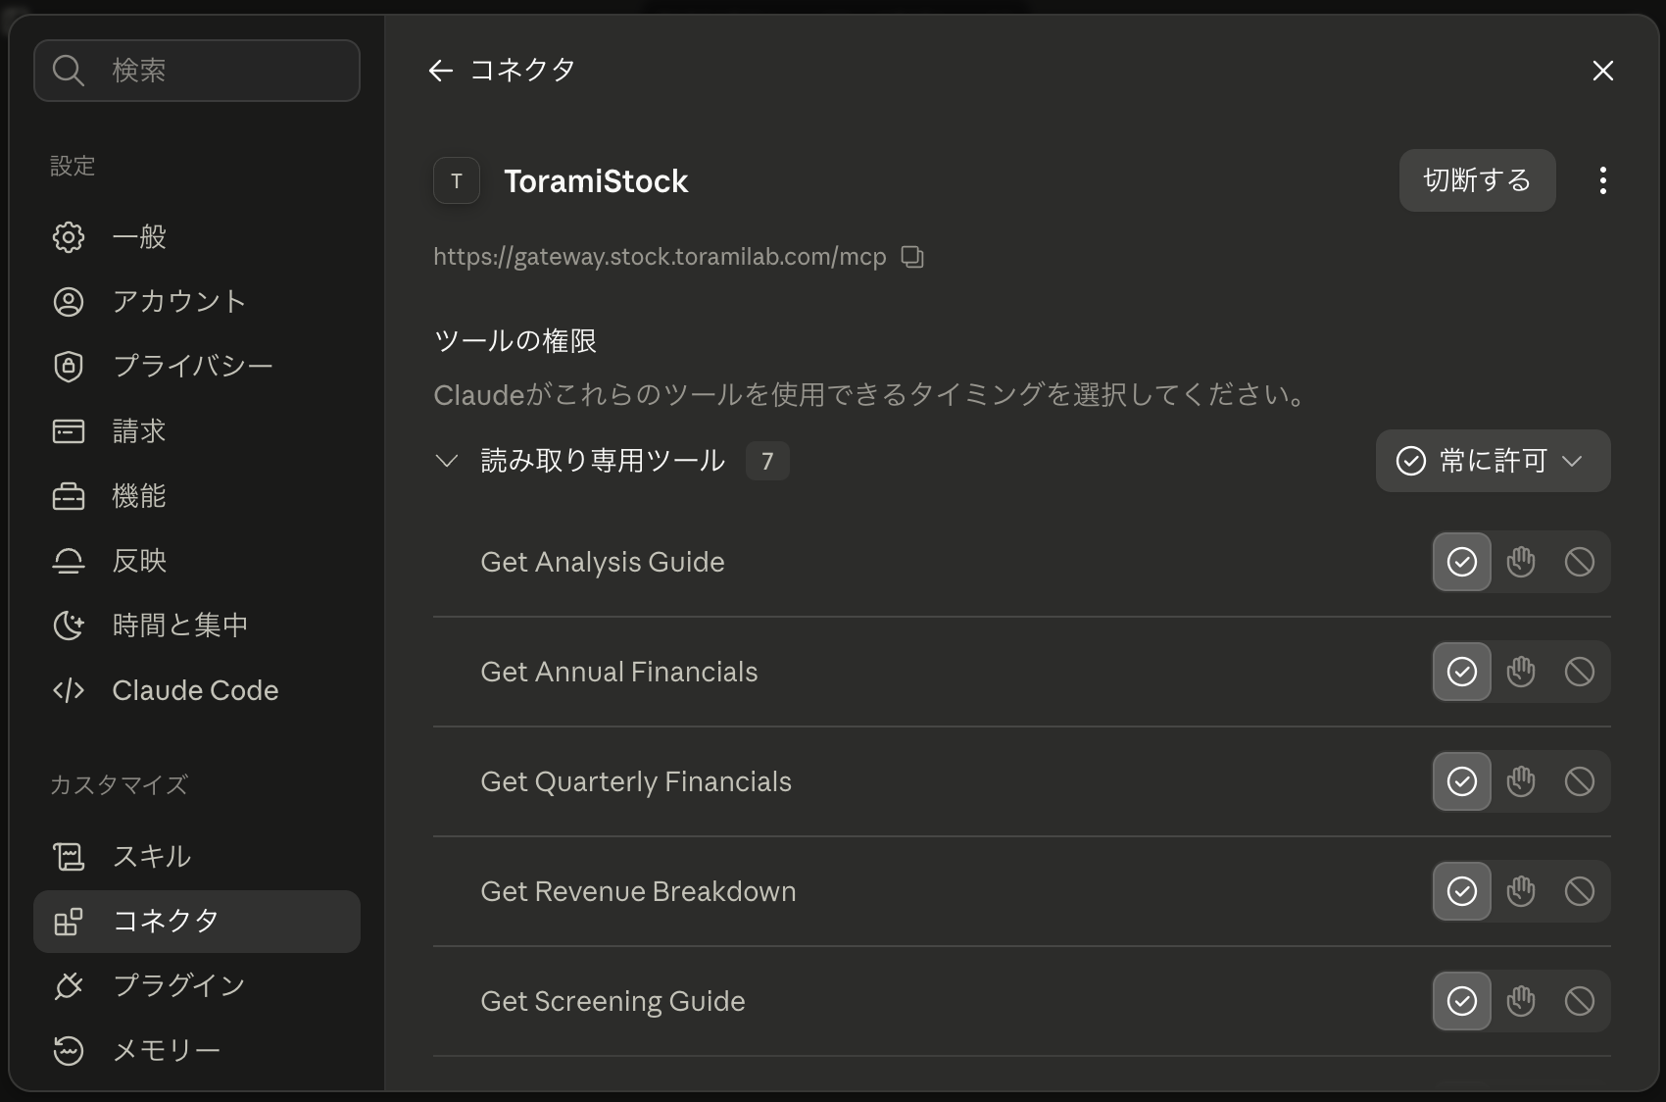Open the スキル skills page

197,857
